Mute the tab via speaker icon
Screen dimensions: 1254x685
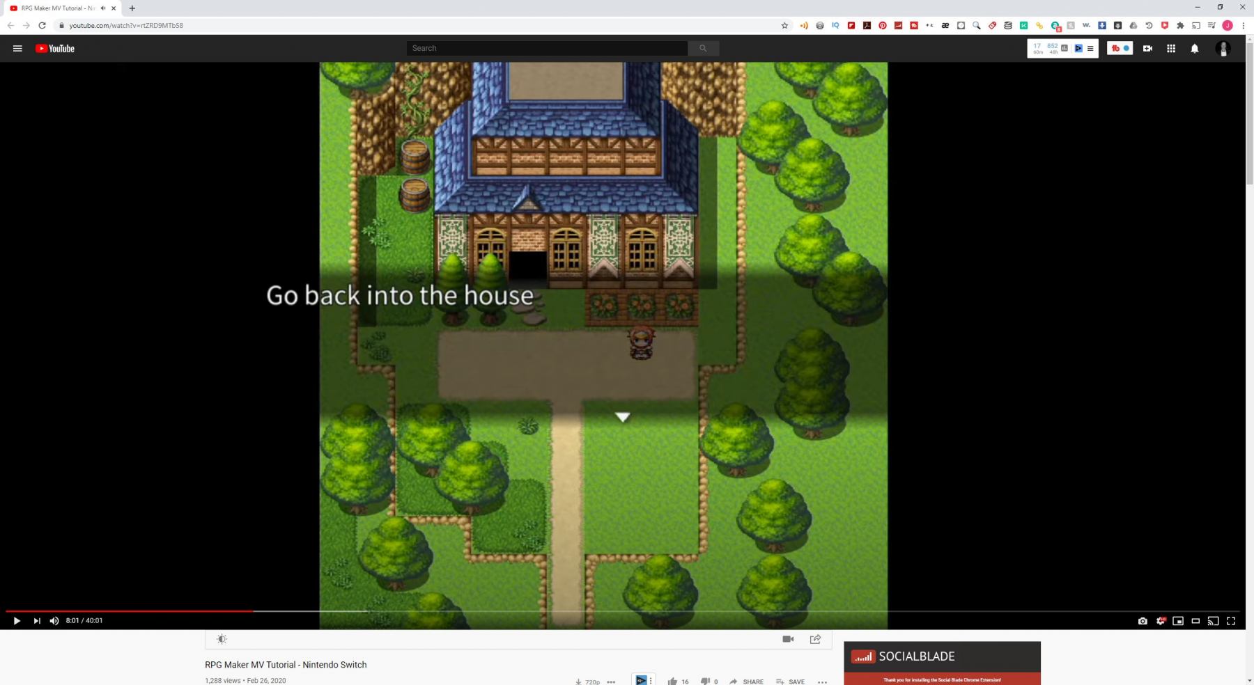(x=103, y=8)
